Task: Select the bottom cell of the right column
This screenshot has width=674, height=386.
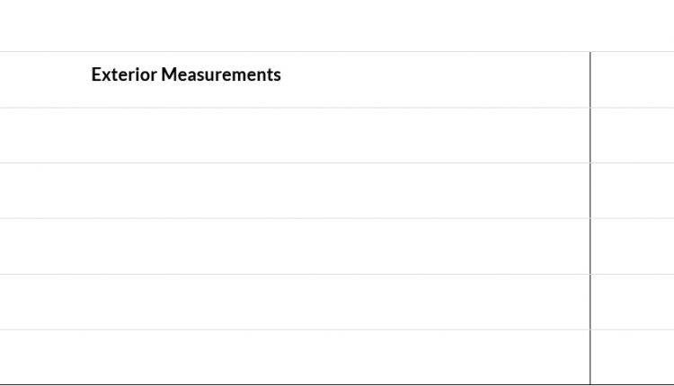Action: click(x=633, y=357)
